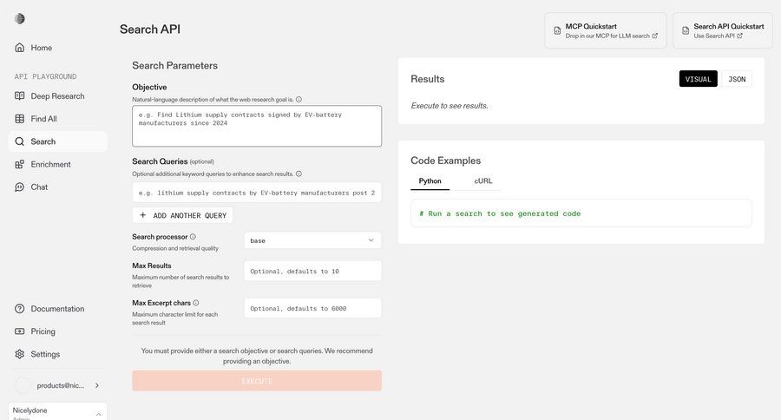Click the Add Another Query button
781x420 pixels.
coord(182,215)
